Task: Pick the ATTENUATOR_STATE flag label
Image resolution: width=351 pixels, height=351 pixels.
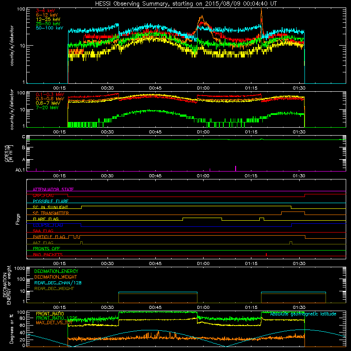Action: pyautogui.click(x=53, y=190)
